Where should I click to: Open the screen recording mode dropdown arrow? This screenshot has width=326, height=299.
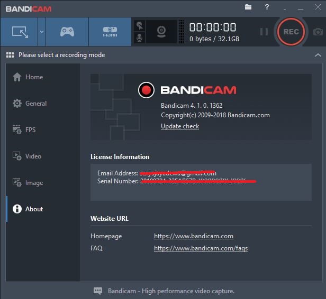(42, 32)
